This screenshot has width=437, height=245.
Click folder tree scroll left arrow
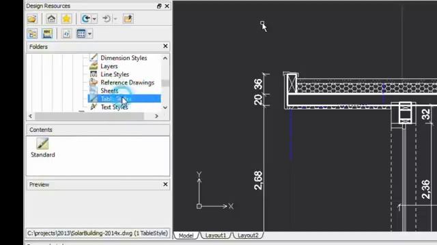[x=30, y=116]
